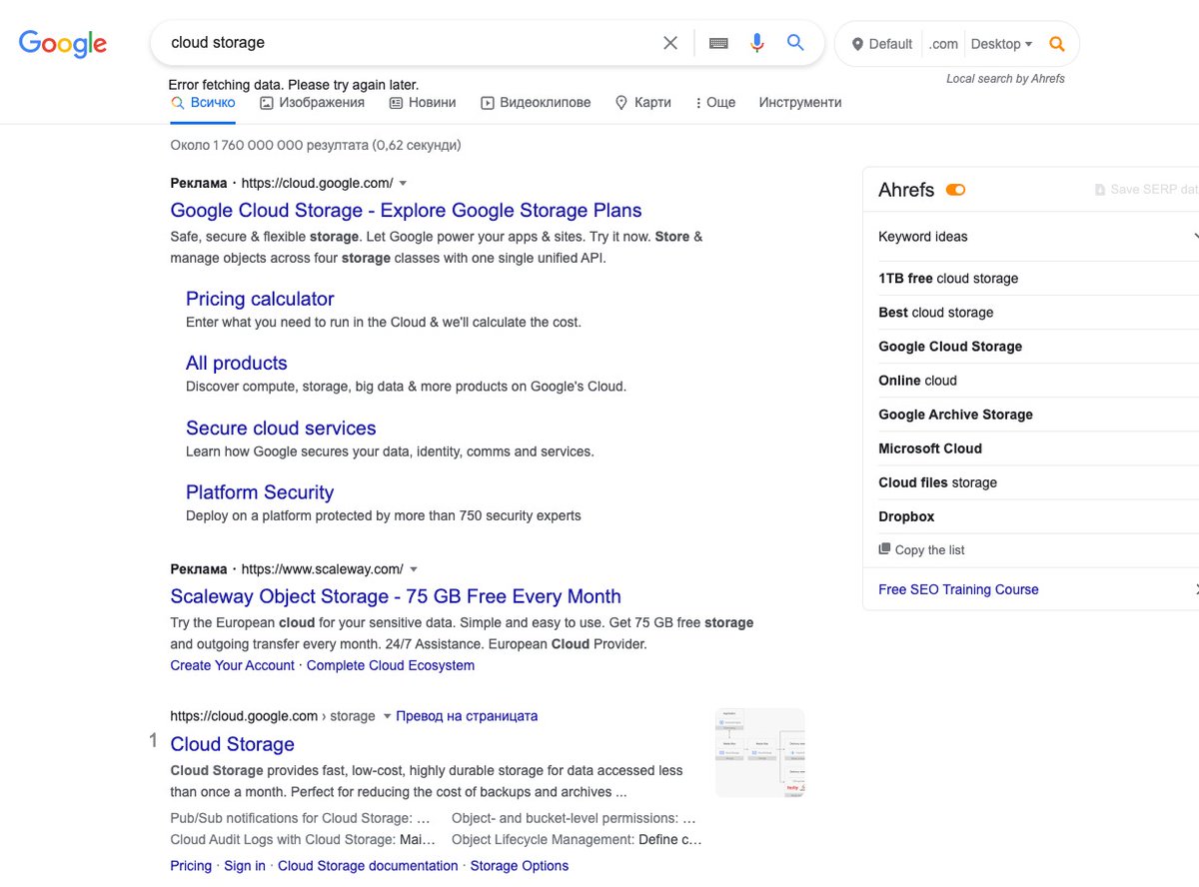Select keyword idea Google Cloud Storage
This screenshot has width=1199, height=887.
950,347
